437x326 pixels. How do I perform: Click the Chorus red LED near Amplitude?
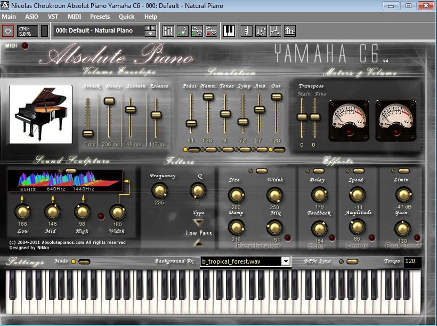click(x=372, y=238)
